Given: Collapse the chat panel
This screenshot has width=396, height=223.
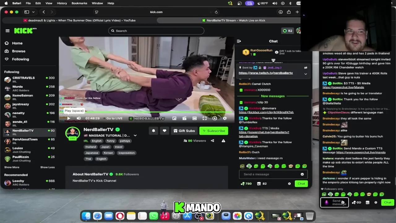Looking at the screenshot, I should tap(239, 41).
